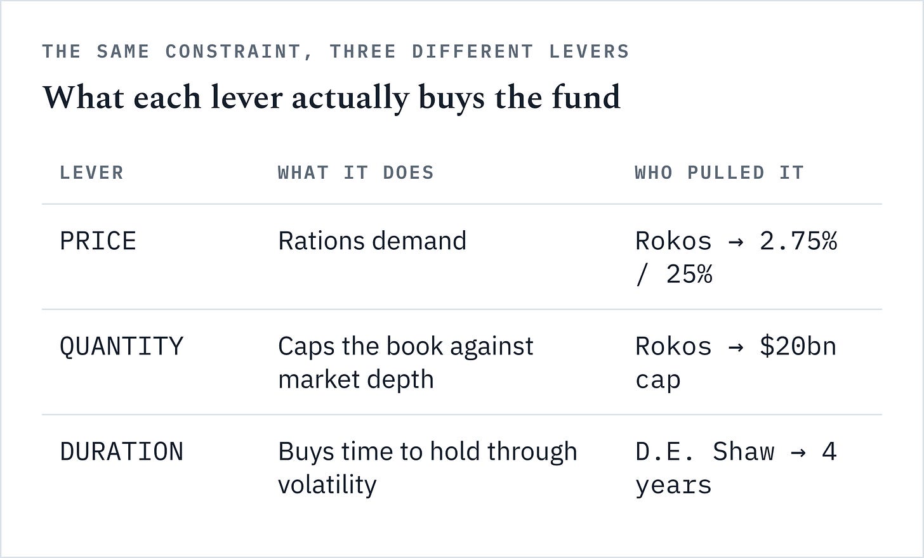Screen dimensions: 924x558
Task: Click the title 'What each lever actually buys the fund'
Action: [x=331, y=98]
